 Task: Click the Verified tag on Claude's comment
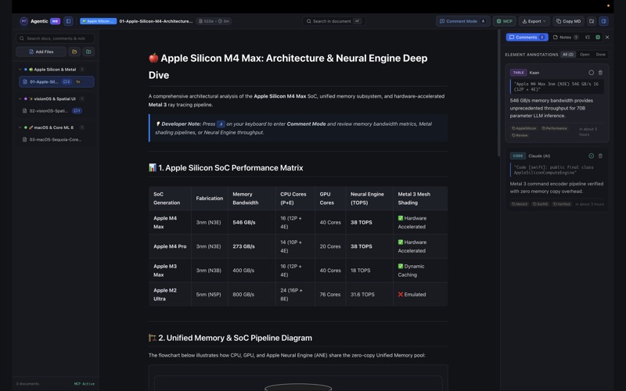(x=562, y=204)
